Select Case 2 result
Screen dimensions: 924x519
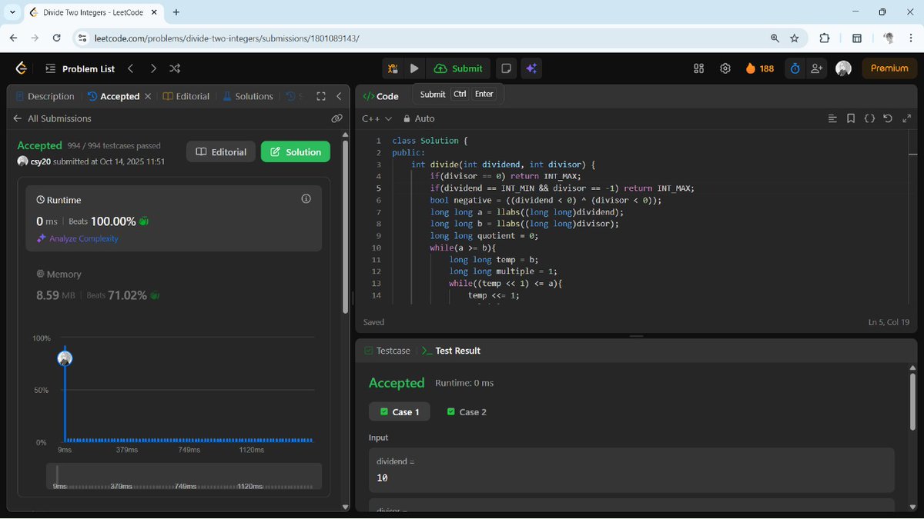(x=467, y=412)
